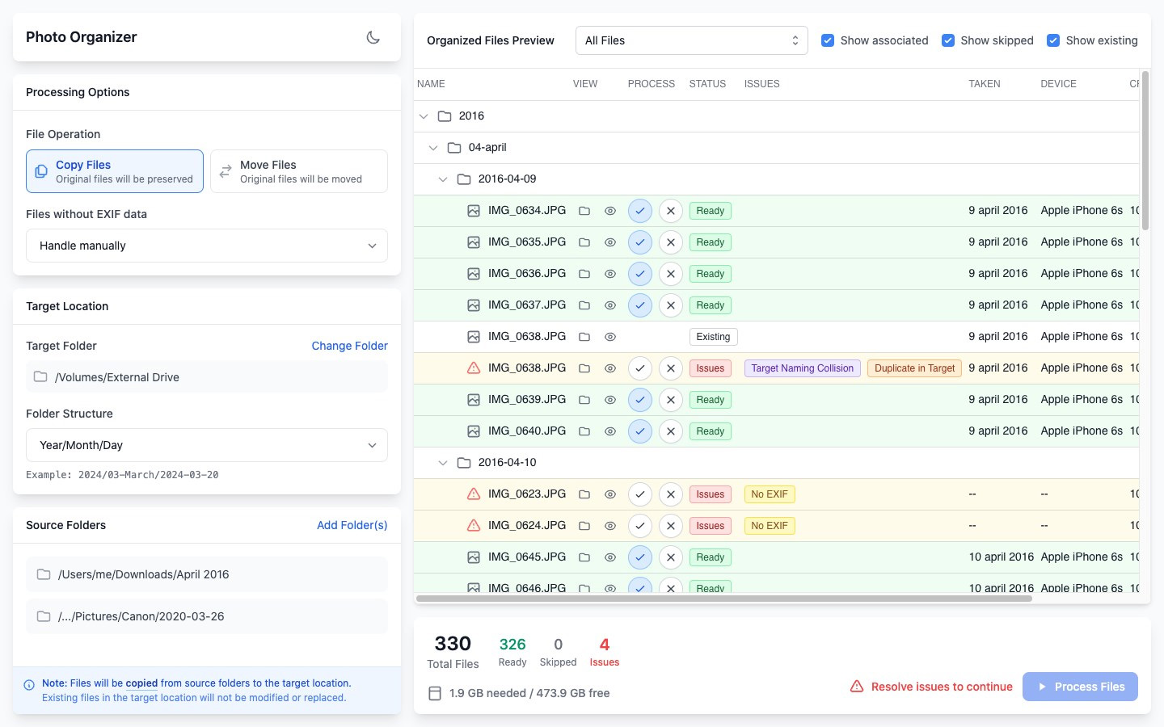Screen dimensions: 1164x727
Task: Open the Year/Month/Day folder structure dropdown
Action: click(x=207, y=445)
